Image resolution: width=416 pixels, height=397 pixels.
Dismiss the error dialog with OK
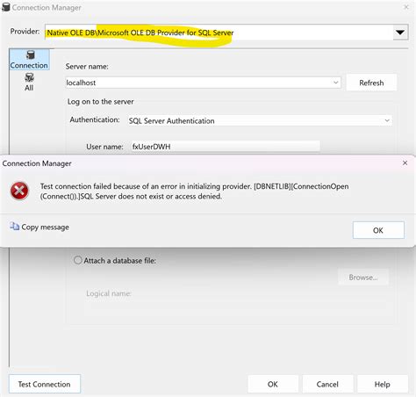[x=378, y=230]
